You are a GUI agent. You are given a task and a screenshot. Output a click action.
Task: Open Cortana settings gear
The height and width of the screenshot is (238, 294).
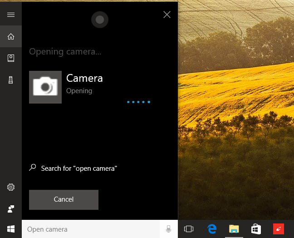(11, 187)
